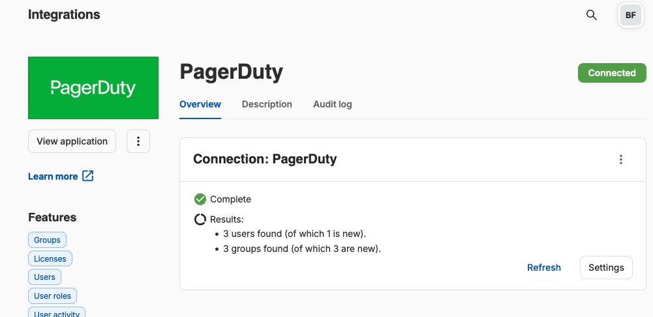Open the Audit log tab

[332, 104]
